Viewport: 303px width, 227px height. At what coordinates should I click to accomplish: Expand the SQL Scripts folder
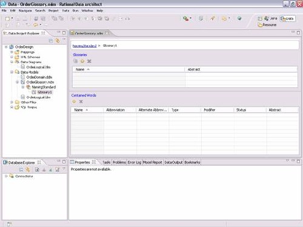12,107
